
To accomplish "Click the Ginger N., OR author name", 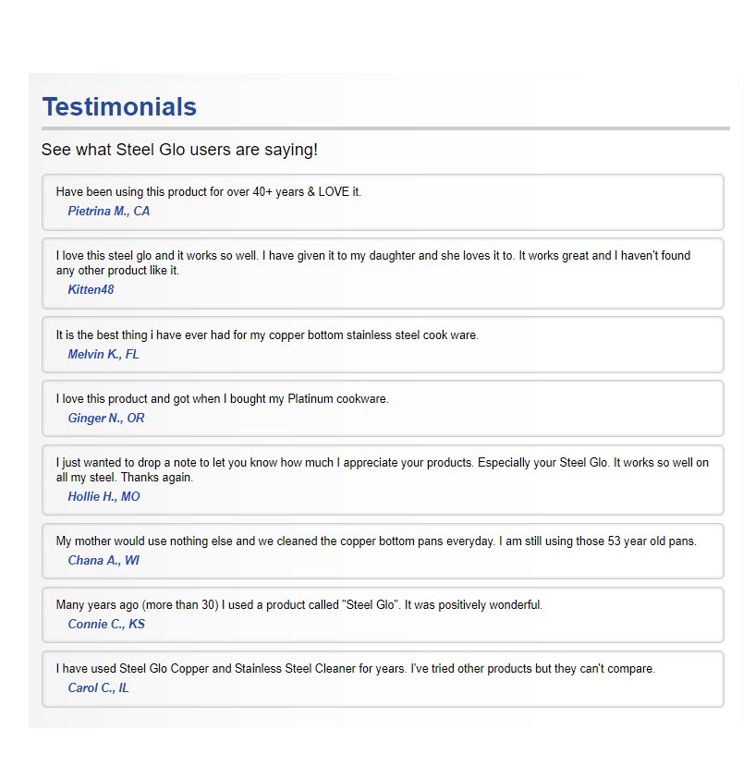I will coord(106,418).
